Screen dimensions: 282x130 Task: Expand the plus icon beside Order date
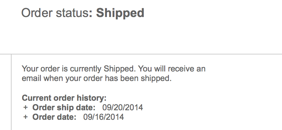26,117
